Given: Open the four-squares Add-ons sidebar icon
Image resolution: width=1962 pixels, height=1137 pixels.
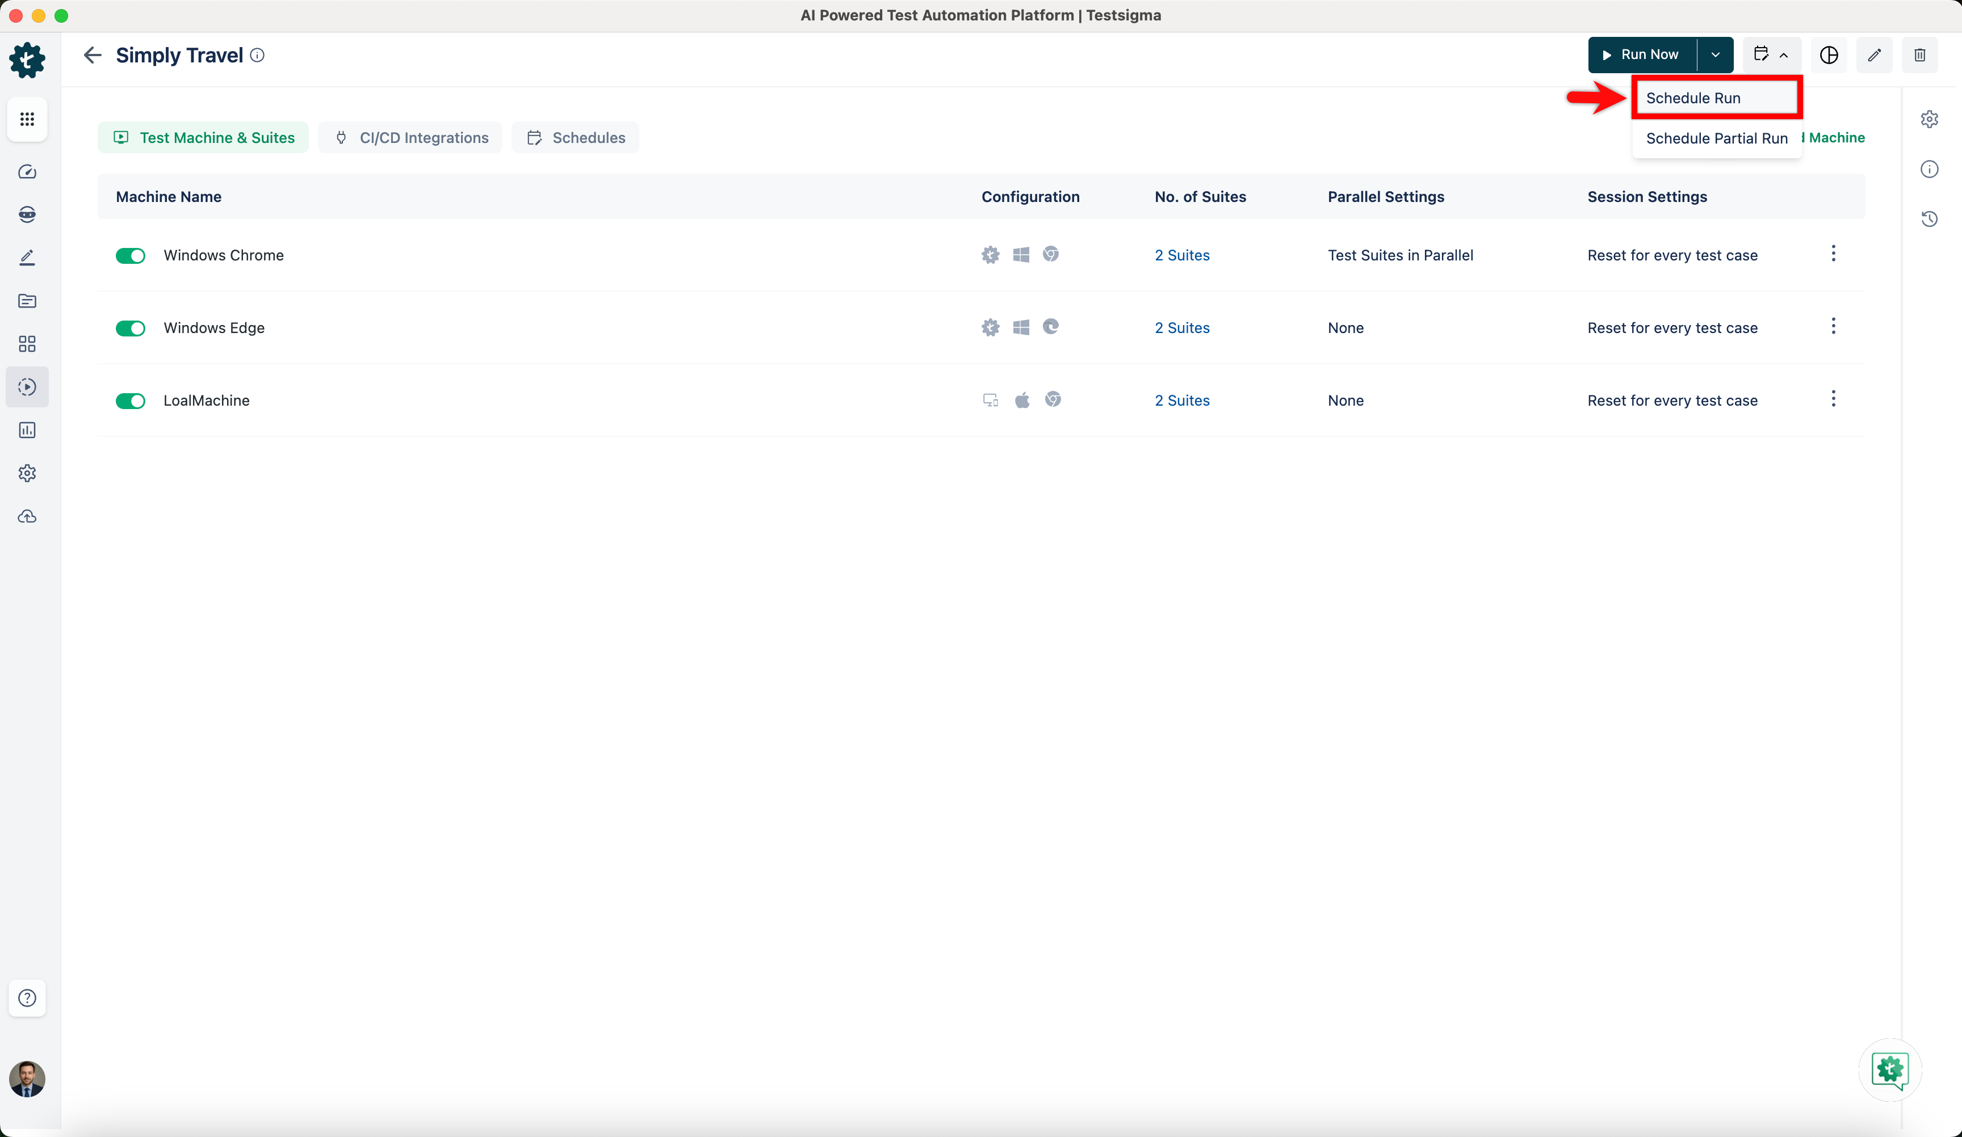Looking at the screenshot, I should (x=27, y=344).
